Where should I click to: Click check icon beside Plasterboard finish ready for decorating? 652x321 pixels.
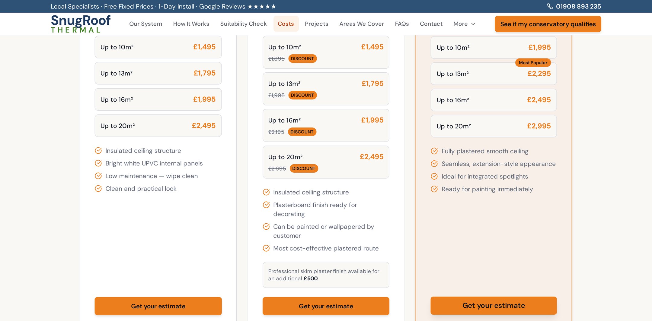click(266, 205)
